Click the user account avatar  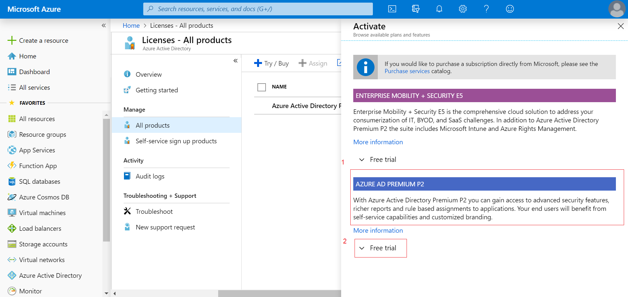click(617, 9)
